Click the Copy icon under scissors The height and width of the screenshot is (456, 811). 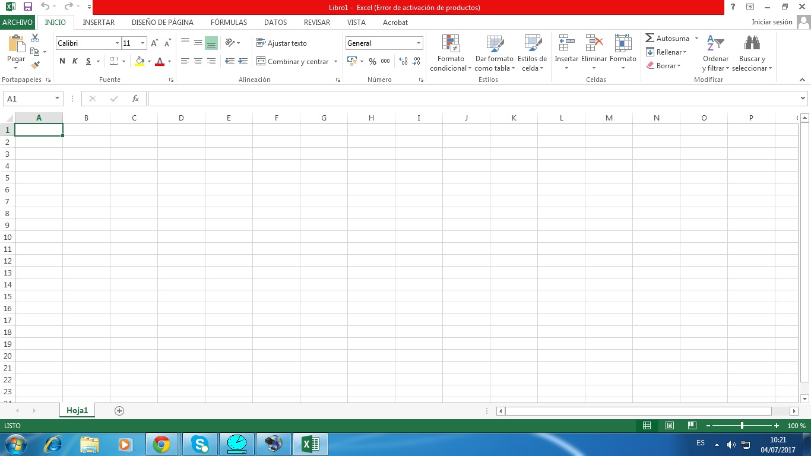coord(34,52)
